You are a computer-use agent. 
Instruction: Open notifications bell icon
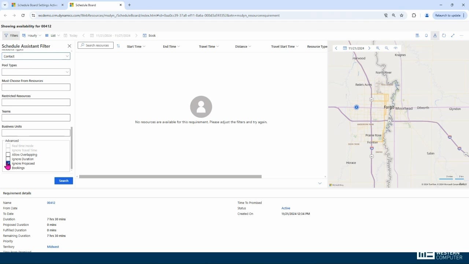[x=426, y=35]
